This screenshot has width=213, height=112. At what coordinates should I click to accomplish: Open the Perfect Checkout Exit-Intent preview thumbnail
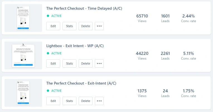(23, 93)
